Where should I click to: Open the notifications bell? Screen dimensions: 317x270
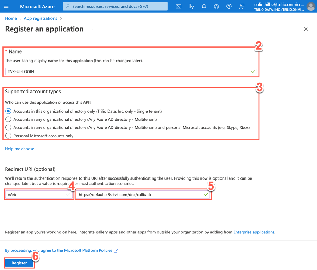[x=204, y=6]
